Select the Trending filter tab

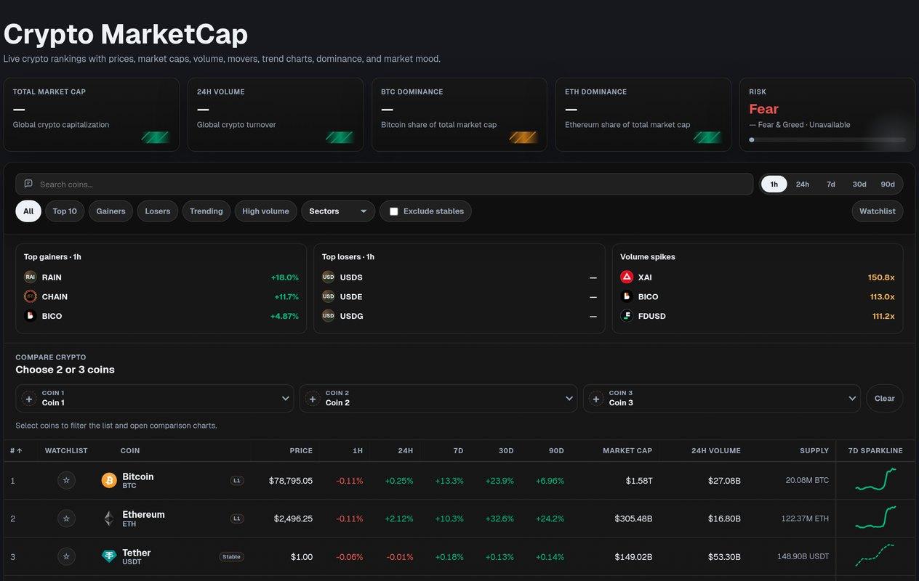pos(206,211)
